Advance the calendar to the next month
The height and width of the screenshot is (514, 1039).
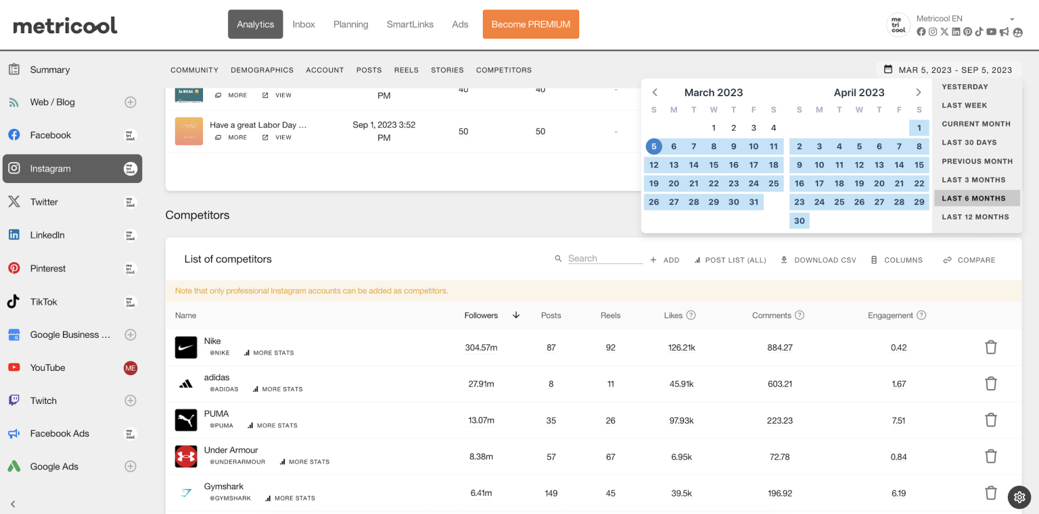(x=919, y=92)
